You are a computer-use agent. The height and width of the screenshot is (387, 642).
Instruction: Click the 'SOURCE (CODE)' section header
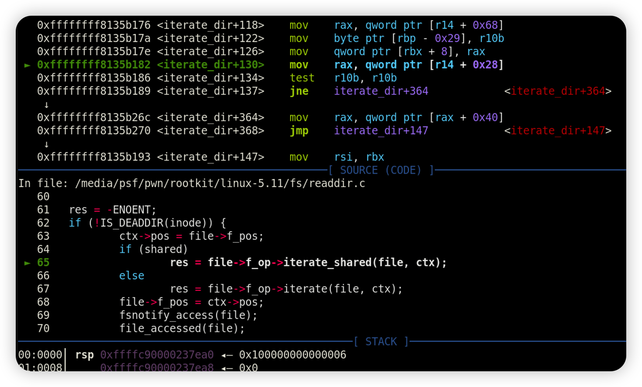point(380,170)
